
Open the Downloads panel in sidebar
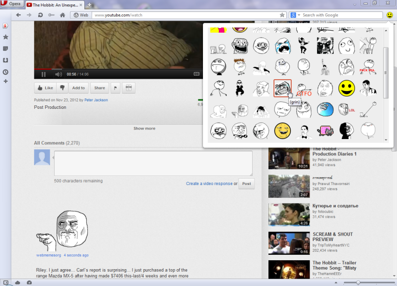click(5, 60)
